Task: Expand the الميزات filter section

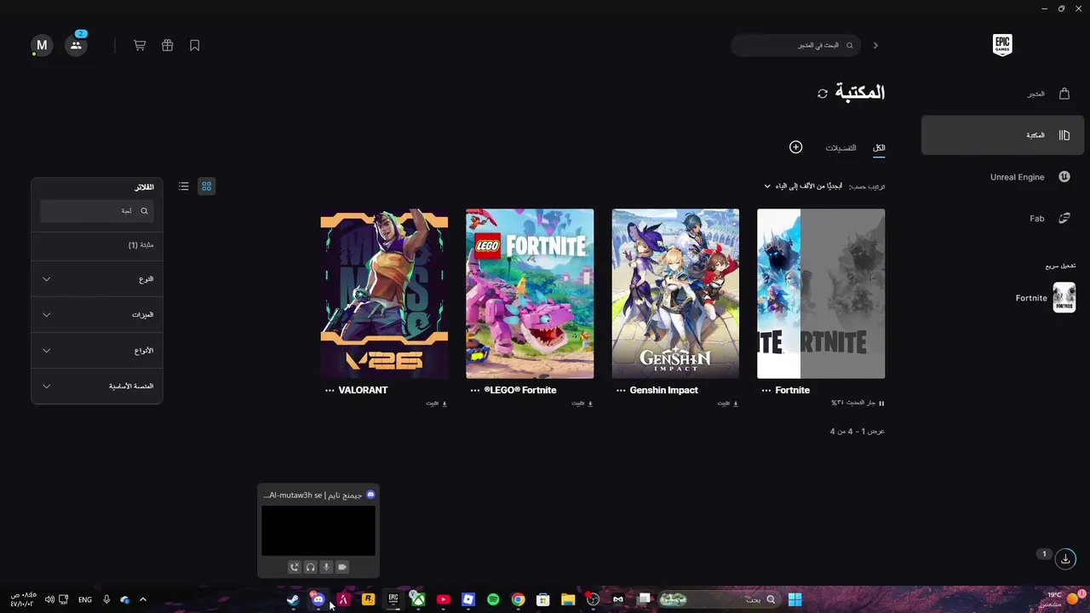Action: point(97,315)
